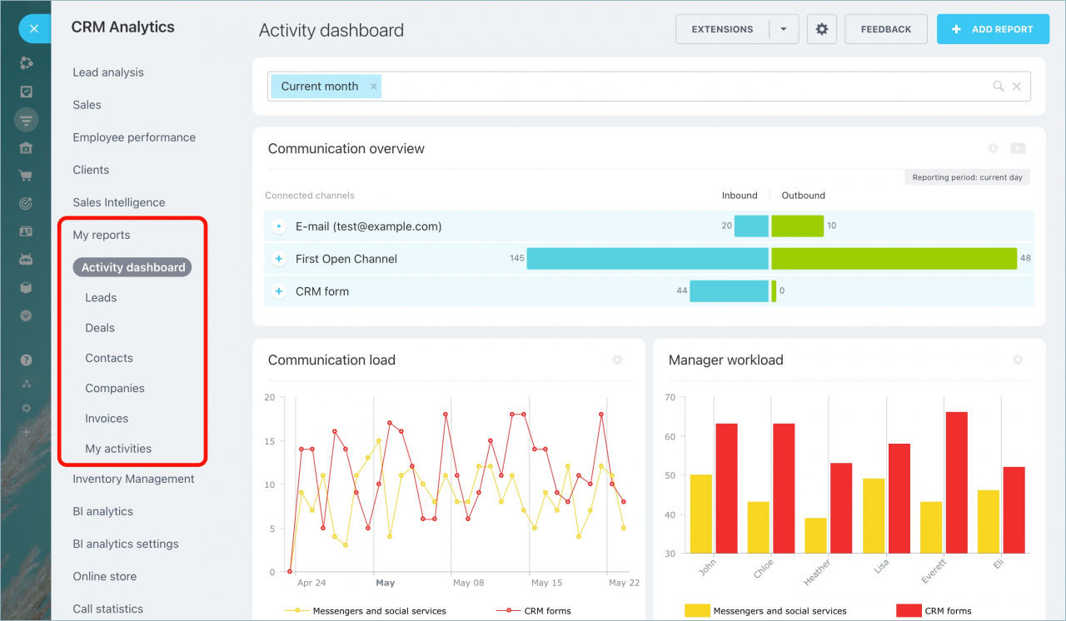Open Employee performance section

coord(134,137)
